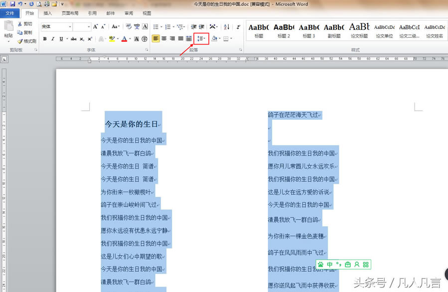This screenshot has width=448, height=292.
Task: Click the Save icon in quick access toolbar
Action: [13, 4]
